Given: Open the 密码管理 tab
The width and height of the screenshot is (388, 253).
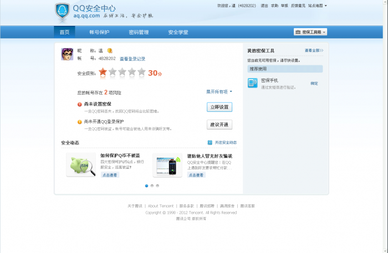Looking at the screenshot, I should pos(139,32).
